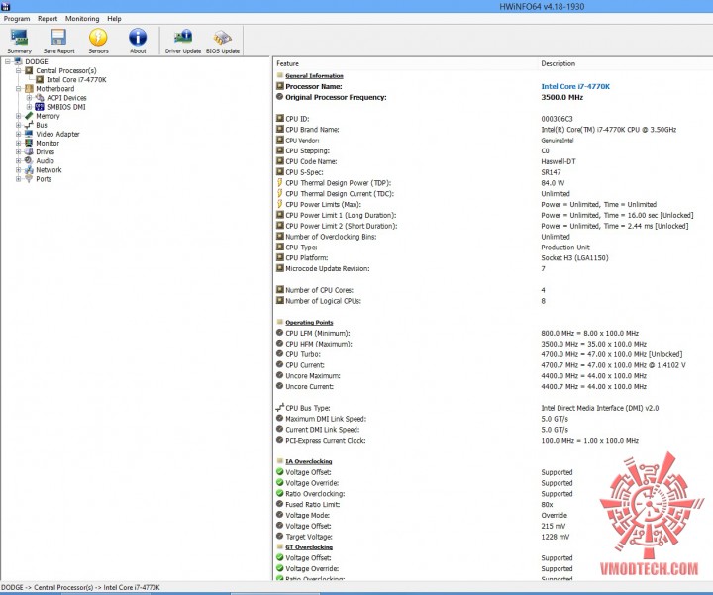
Task: Select the GT Overclocking section heading
Action: pos(309,547)
